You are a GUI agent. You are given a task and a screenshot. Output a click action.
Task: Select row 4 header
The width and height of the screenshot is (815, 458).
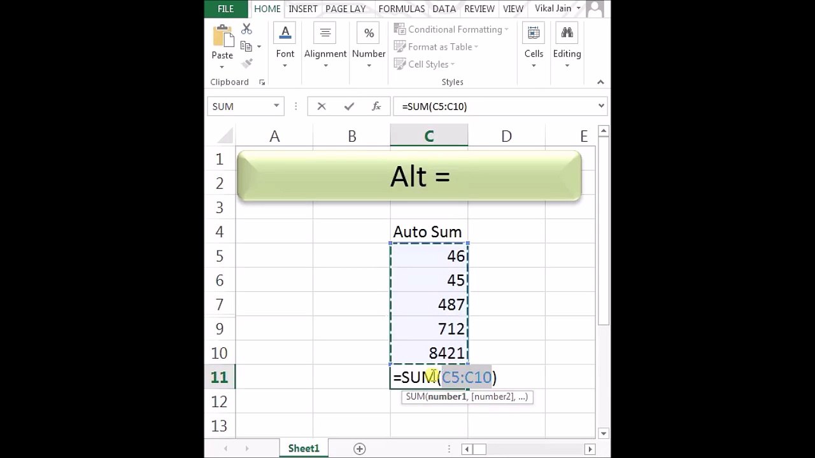tap(220, 232)
